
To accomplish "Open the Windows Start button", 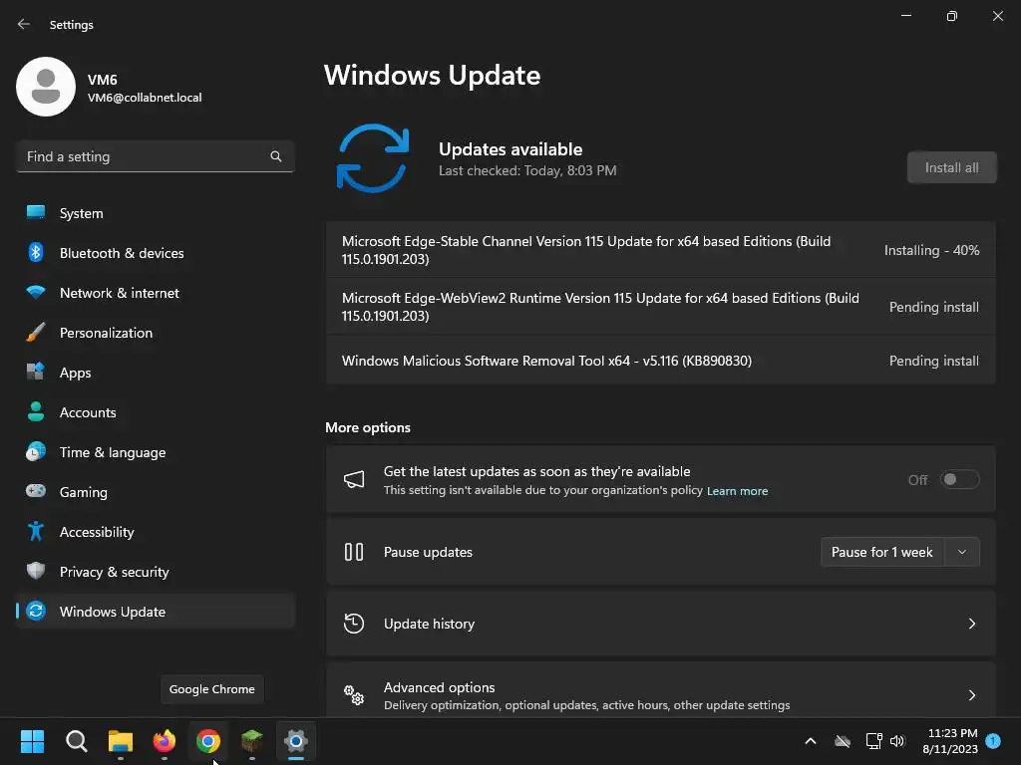I will tap(32, 741).
